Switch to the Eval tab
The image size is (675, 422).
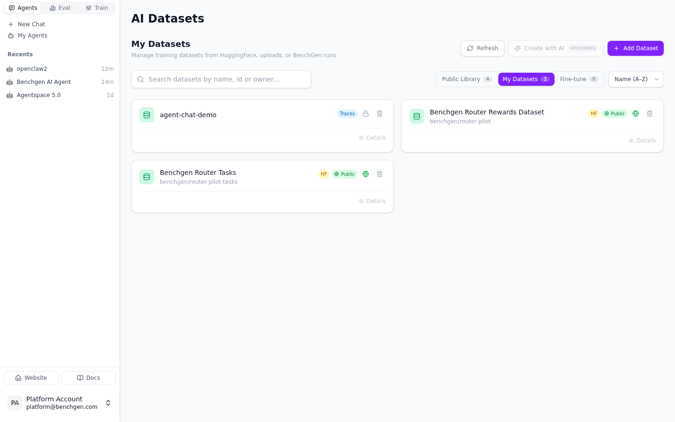60,8
